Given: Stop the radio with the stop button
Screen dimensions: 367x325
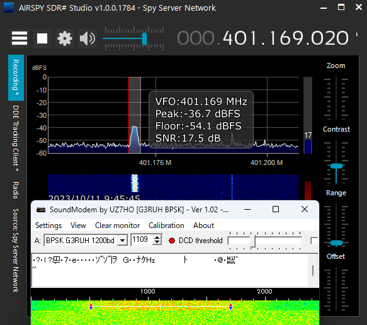Looking at the screenshot, I should click(42, 38).
